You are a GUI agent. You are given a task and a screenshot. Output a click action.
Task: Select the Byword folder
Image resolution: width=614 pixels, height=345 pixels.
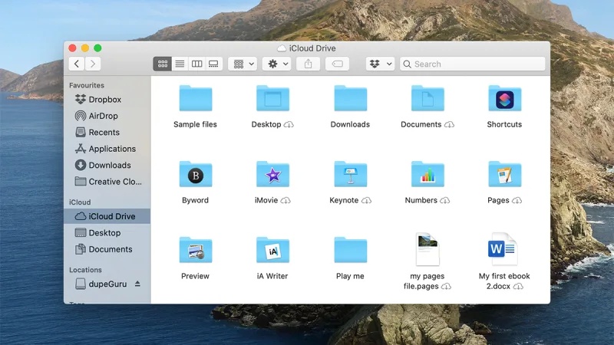tap(196, 174)
